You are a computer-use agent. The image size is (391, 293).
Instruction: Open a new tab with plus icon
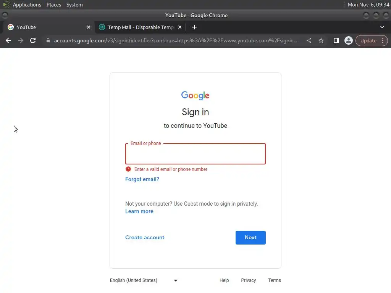point(194,27)
